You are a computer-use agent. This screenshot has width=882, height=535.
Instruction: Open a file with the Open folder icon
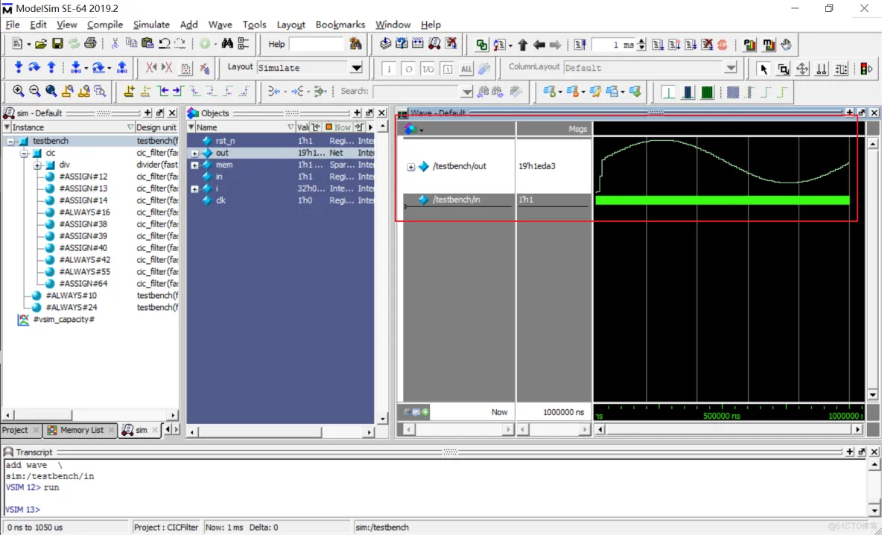[x=40, y=44]
